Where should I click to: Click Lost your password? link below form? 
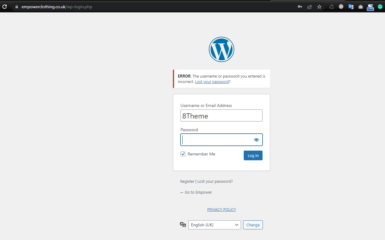point(215,182)
